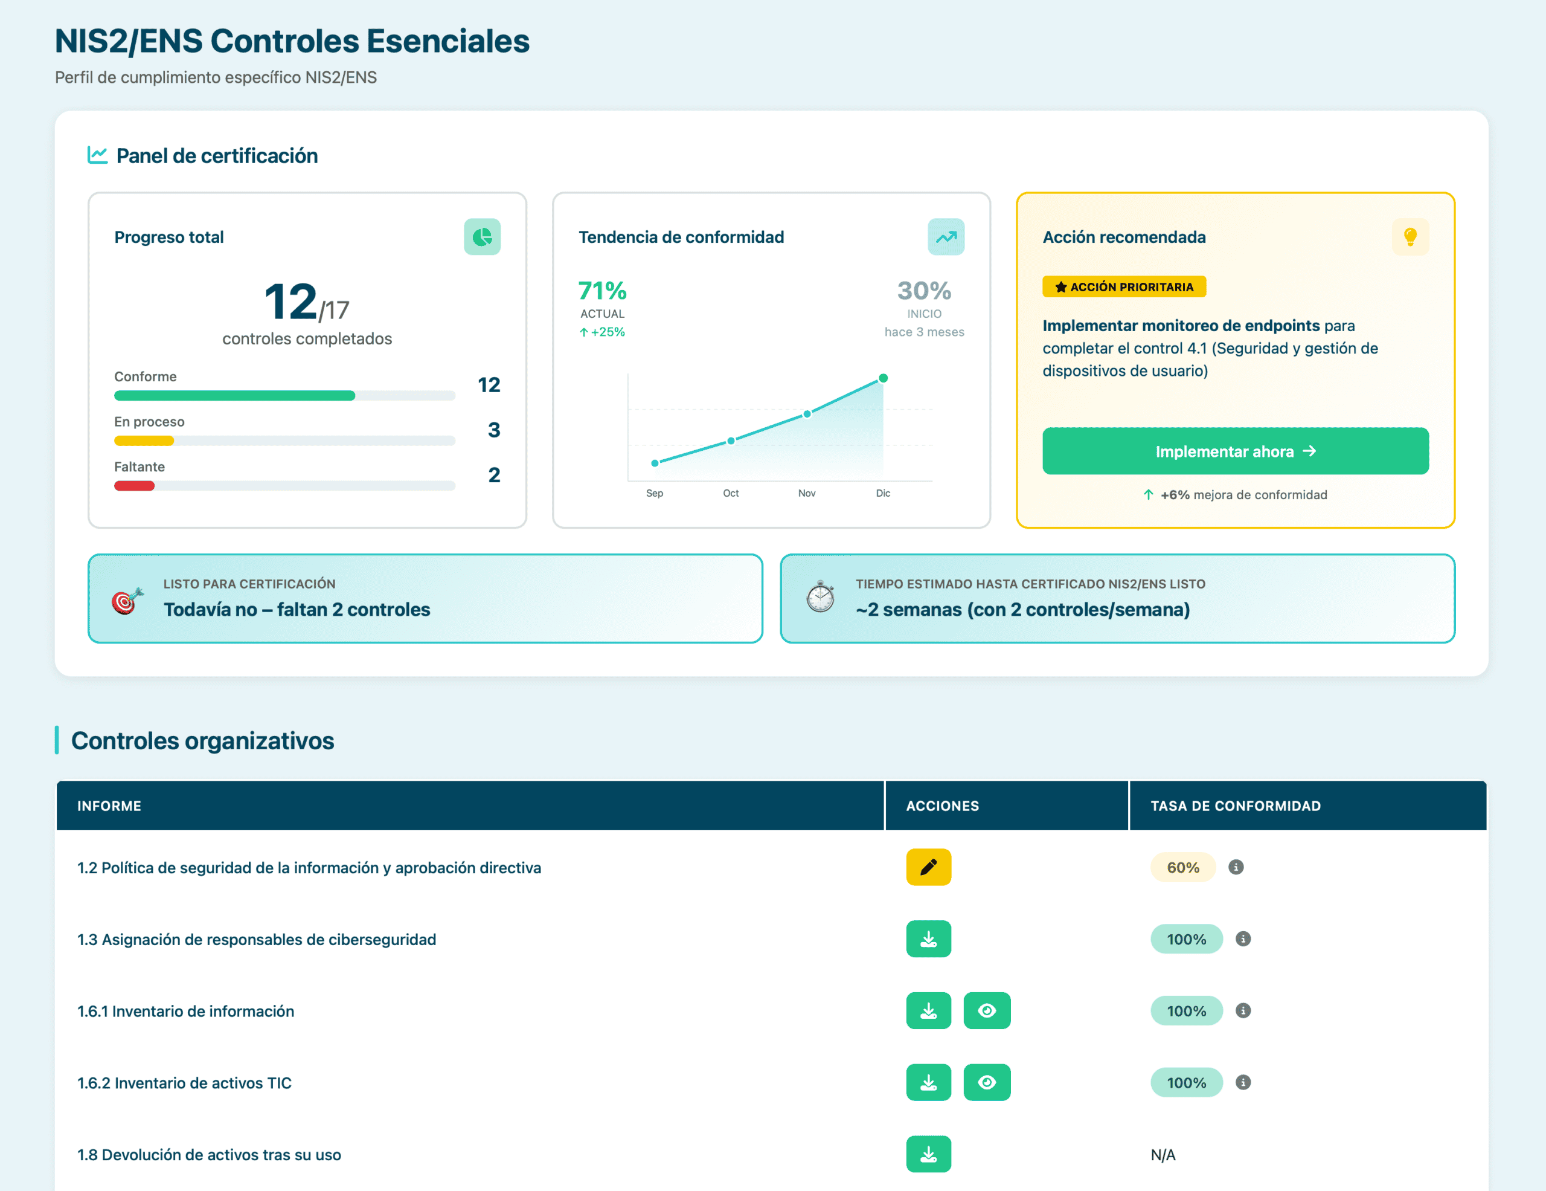Open control 1.2 Política de seguridad link

pyautogui.click(x=309, y=867)
